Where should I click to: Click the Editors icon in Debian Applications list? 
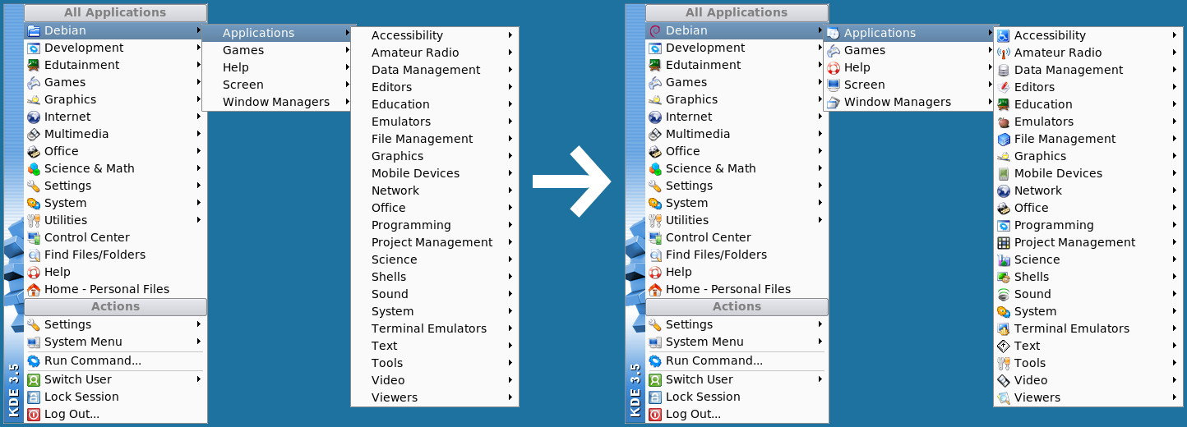[x=1003, y=87]
